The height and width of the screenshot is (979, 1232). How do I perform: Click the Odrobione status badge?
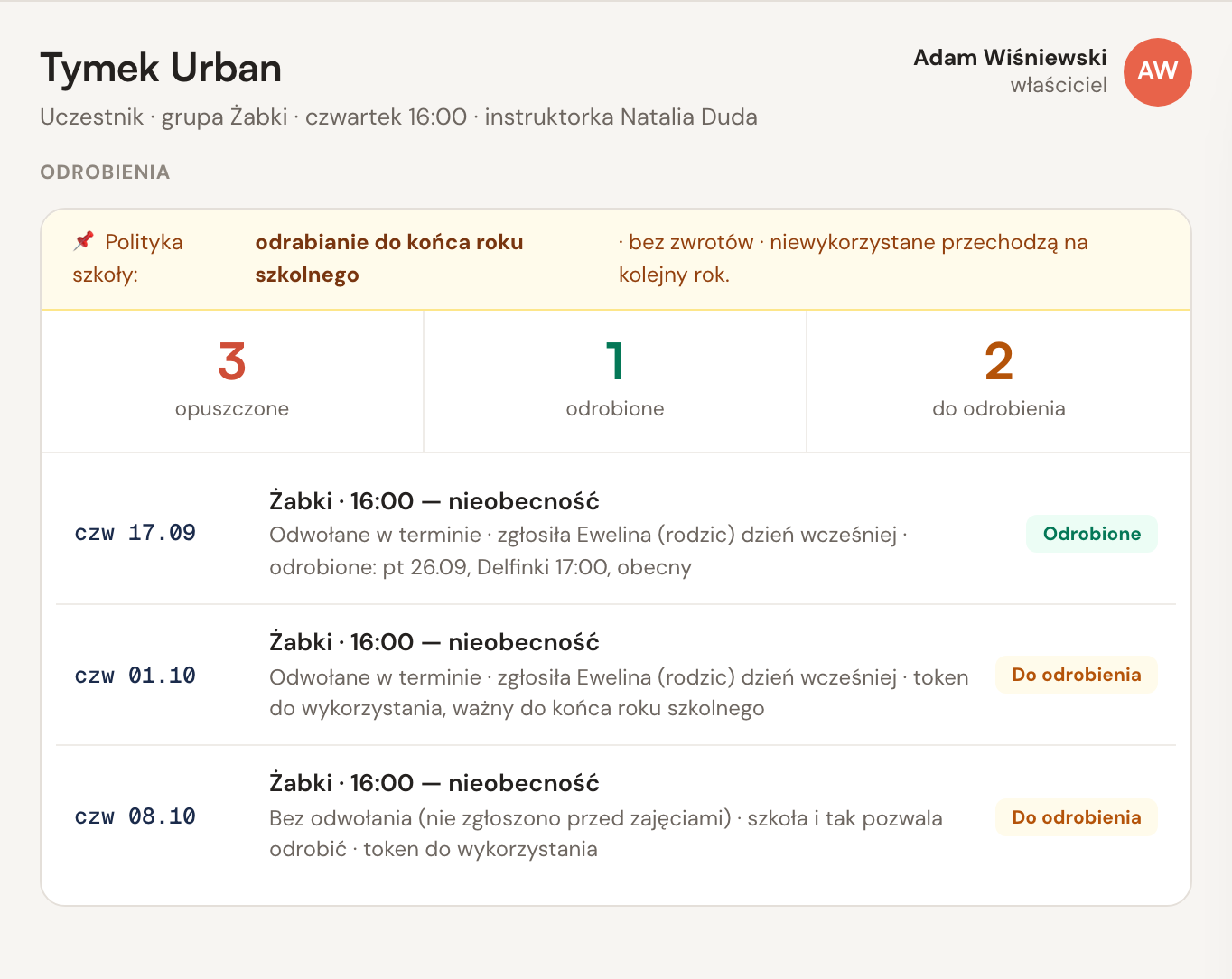1091,534
